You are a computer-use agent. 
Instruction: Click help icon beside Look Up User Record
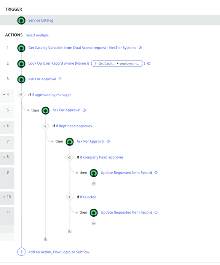tap(149, 64)
